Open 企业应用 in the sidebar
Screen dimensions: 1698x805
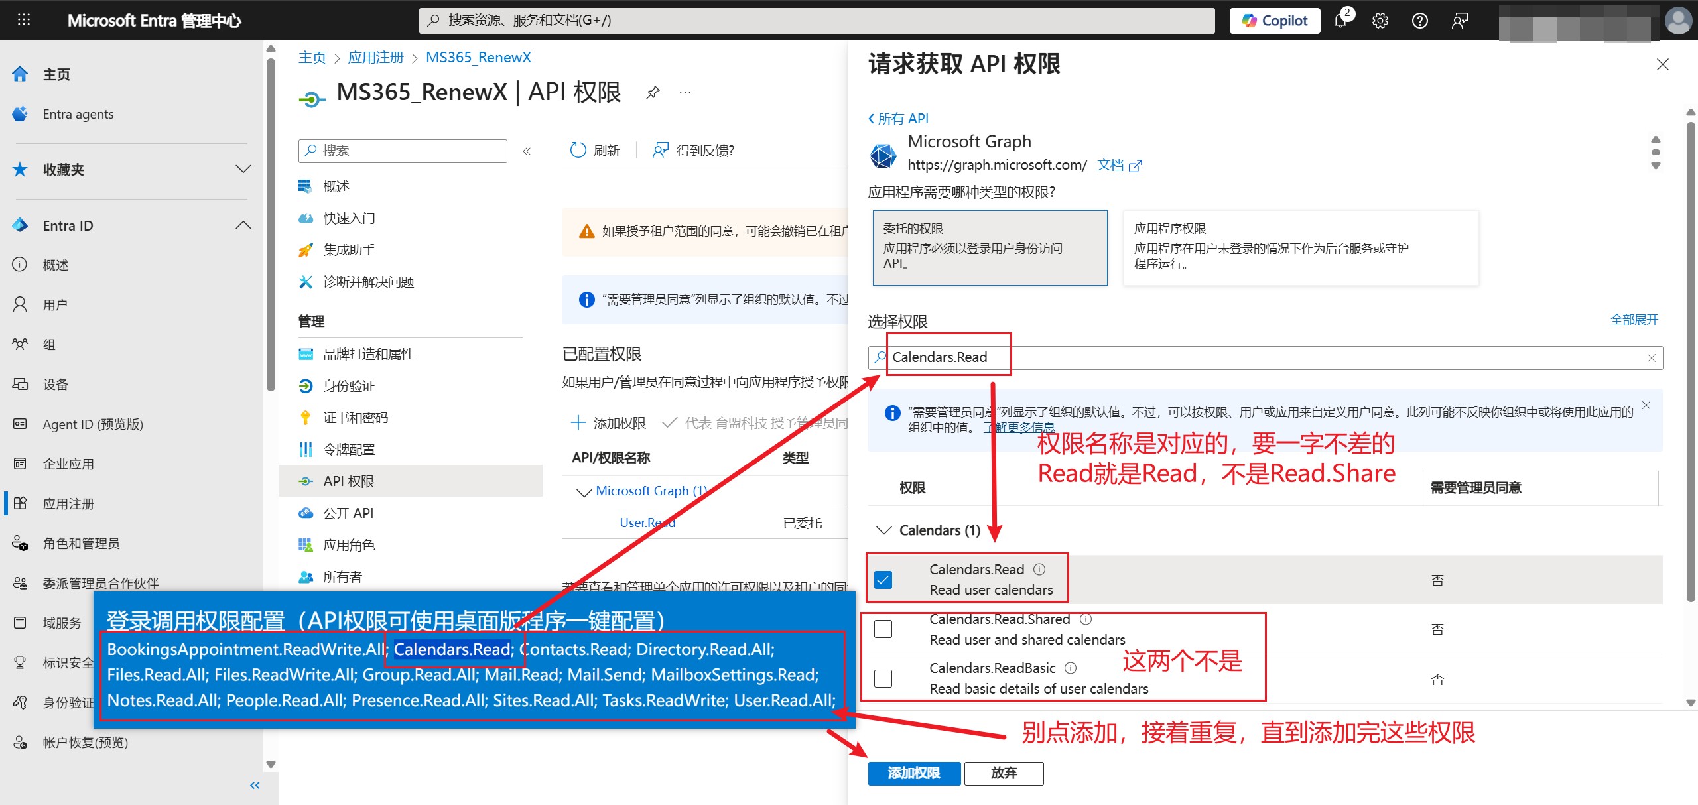(68, 464)
